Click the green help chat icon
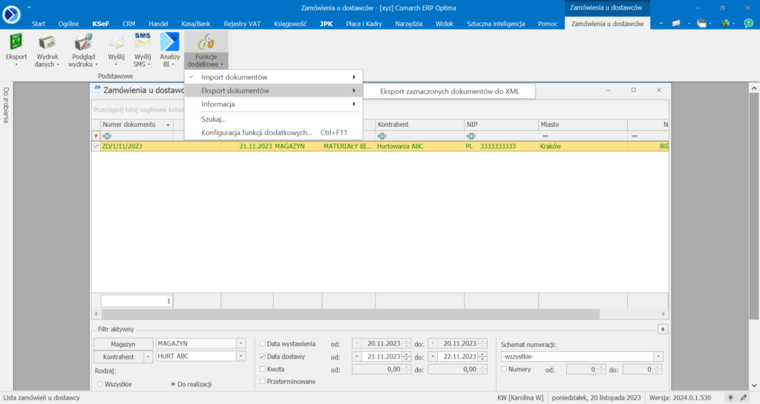 click(748, 24)
